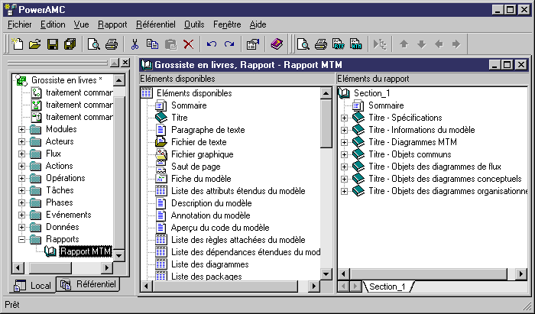Click the Open folder toolbar icon
The image size is (535, 314).
[35, 44]
